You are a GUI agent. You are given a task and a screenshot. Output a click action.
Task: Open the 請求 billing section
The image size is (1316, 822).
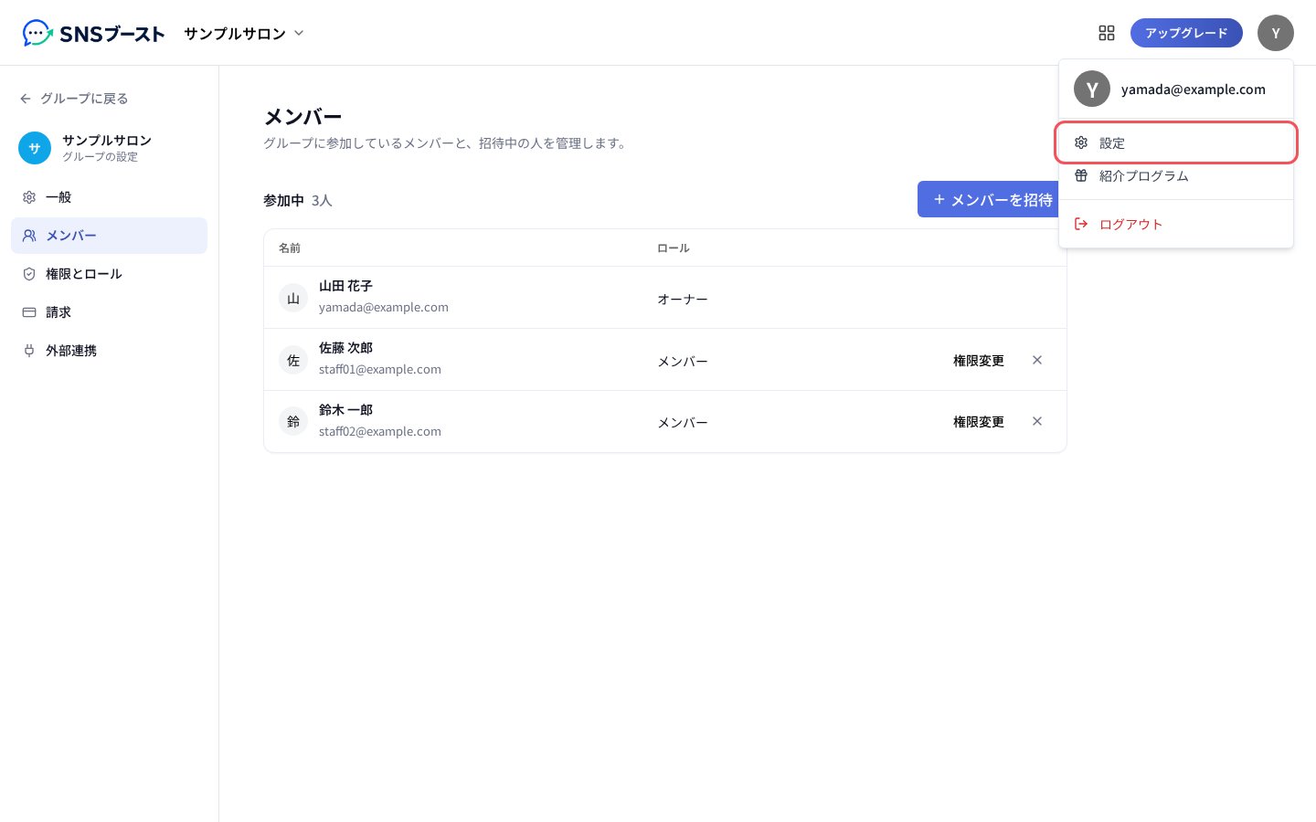click(110, 312)
